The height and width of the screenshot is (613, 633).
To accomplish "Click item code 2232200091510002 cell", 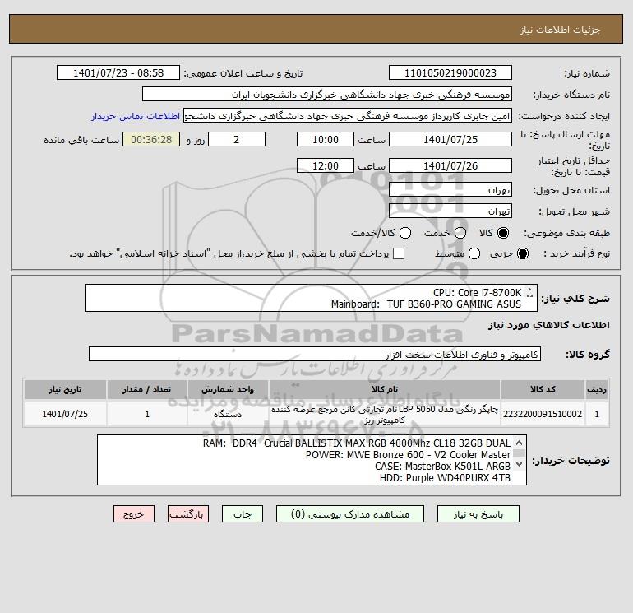I will click(x=543, y=414).
